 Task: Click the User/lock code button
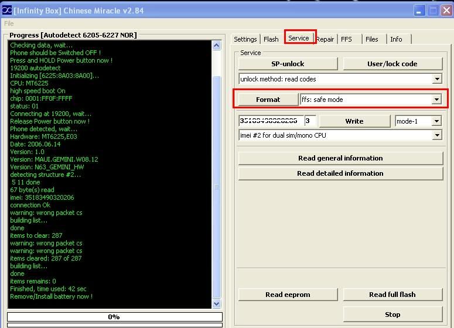tap(392, 64)
